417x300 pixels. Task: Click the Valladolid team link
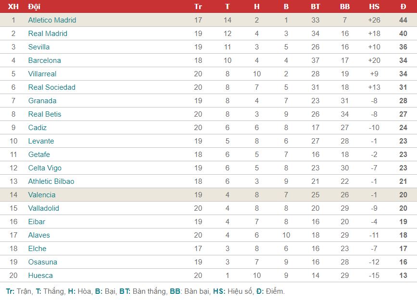click(44, 208)
